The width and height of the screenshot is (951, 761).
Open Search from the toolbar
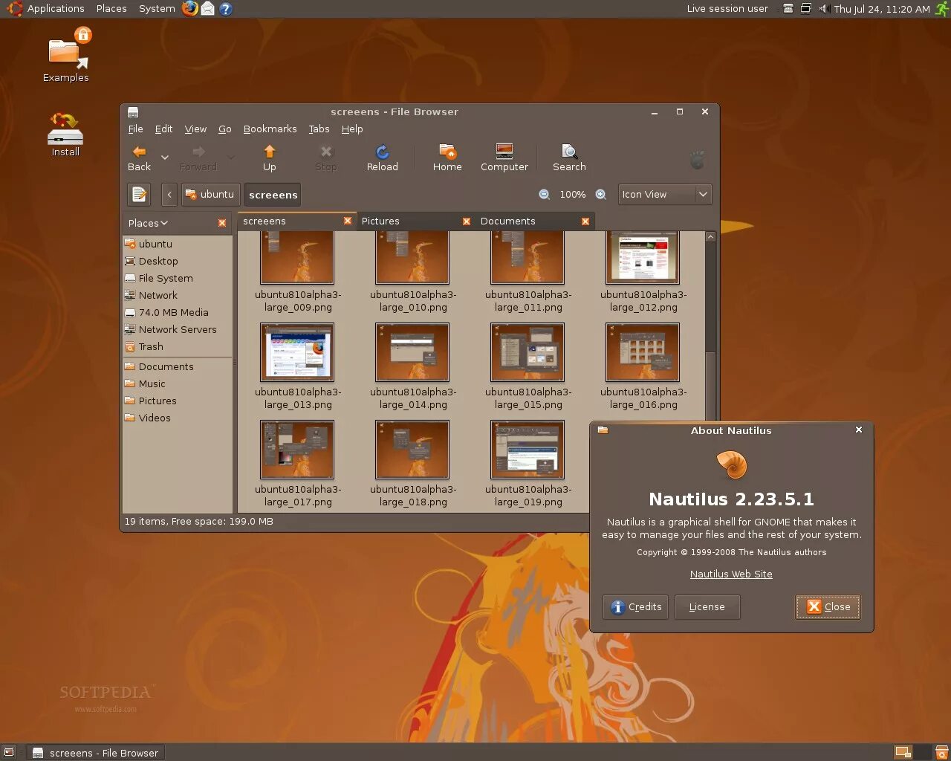tap(569, 158)
